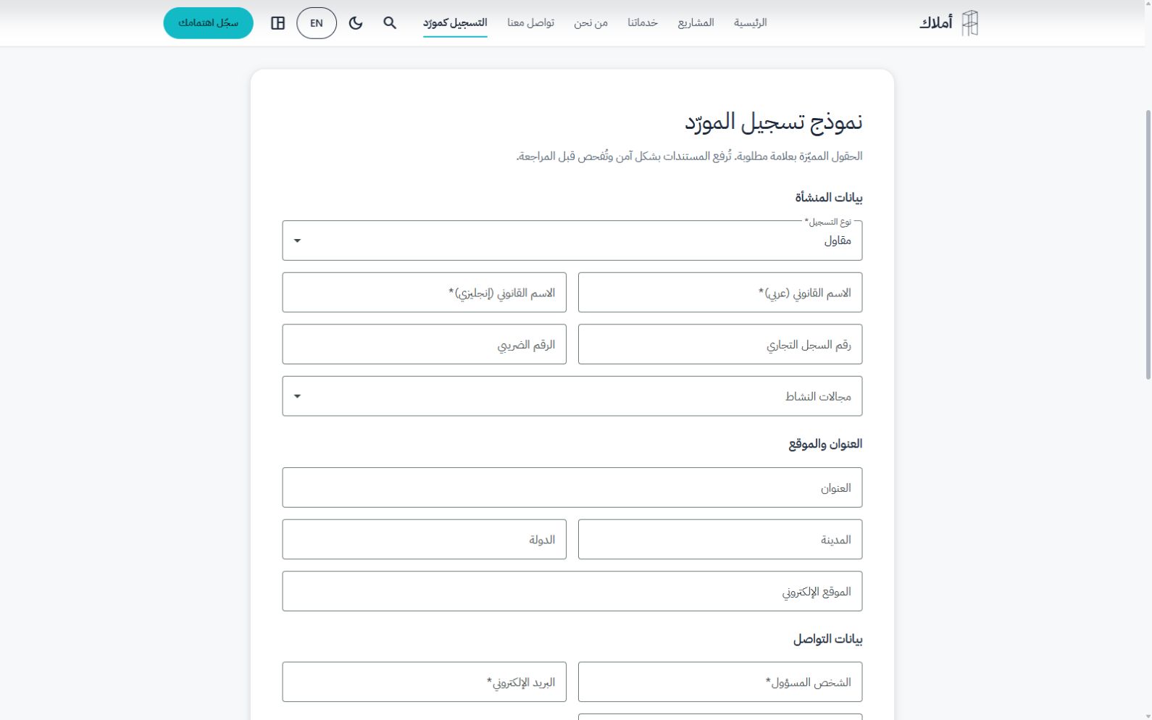Select التسجيل كمورّد nav tab
This screenshot has width=1152, height=720.
pos(455,23)
